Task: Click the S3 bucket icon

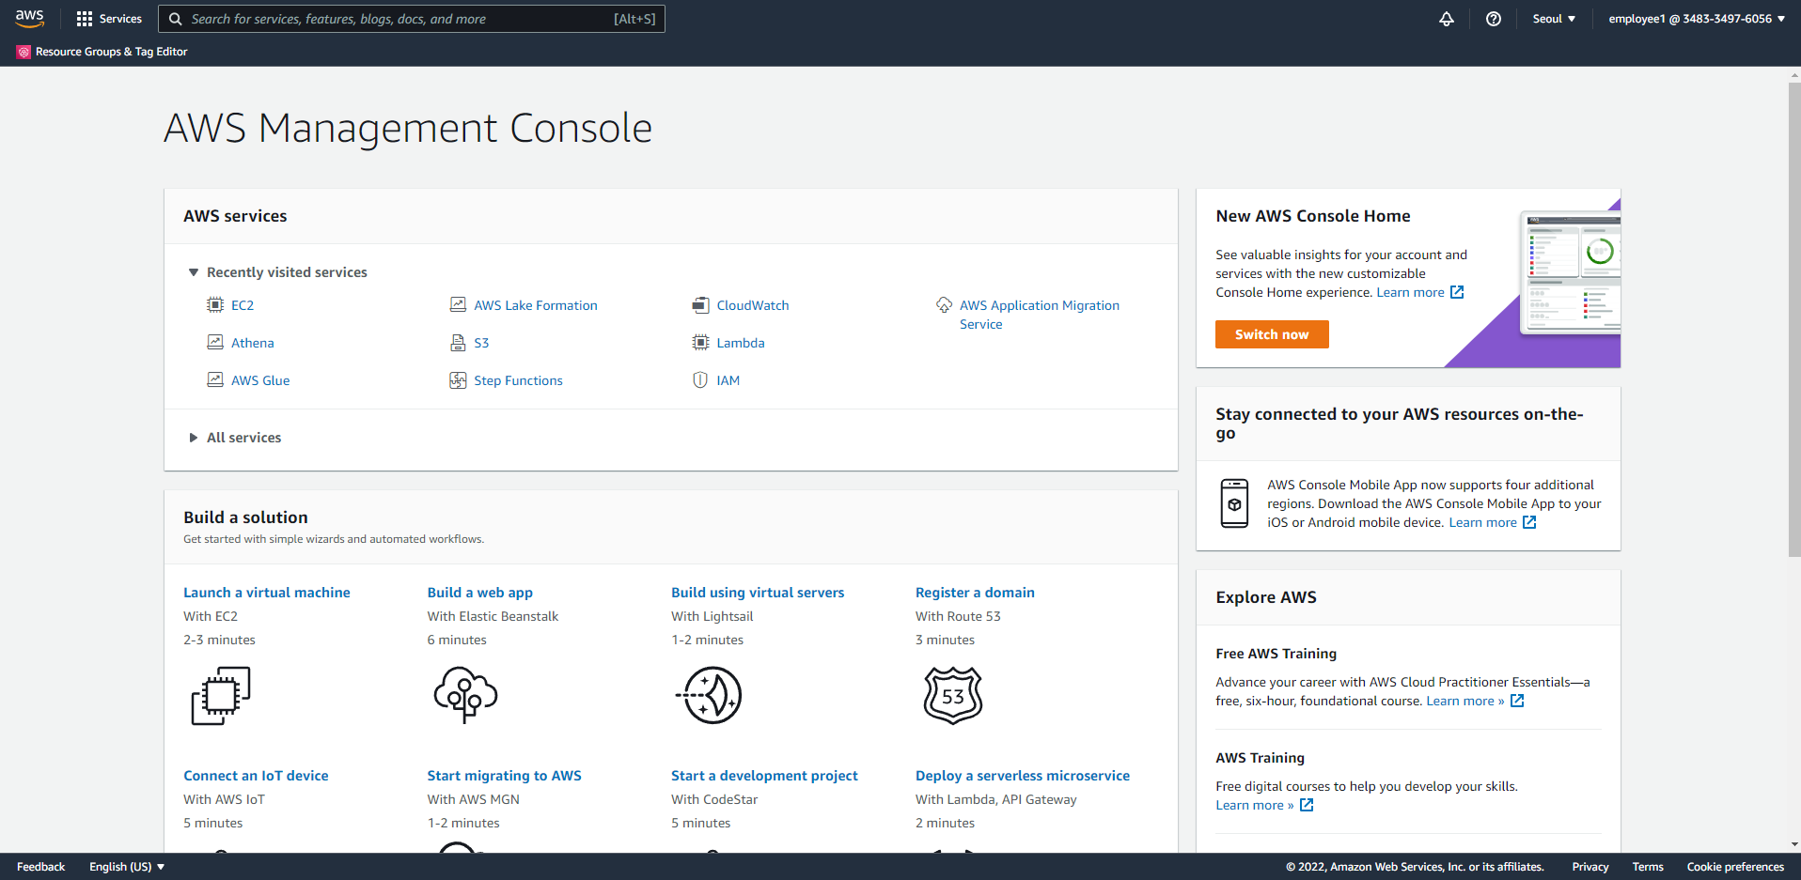Action: [458, 342]
